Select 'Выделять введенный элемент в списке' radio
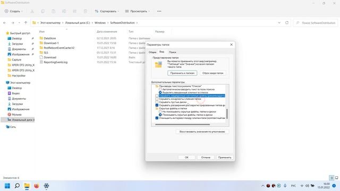The image size is (340, 191). [160, 92]
